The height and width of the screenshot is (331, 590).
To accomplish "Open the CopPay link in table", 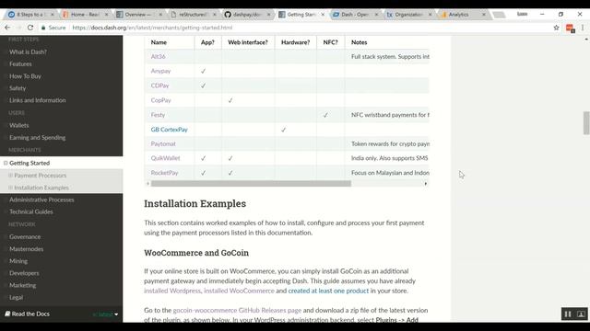I will (160, 100).
